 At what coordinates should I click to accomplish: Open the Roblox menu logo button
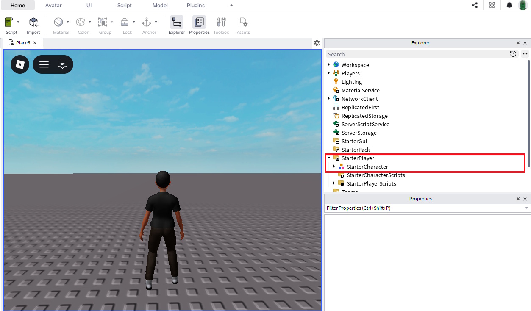[x=20, y=64]
